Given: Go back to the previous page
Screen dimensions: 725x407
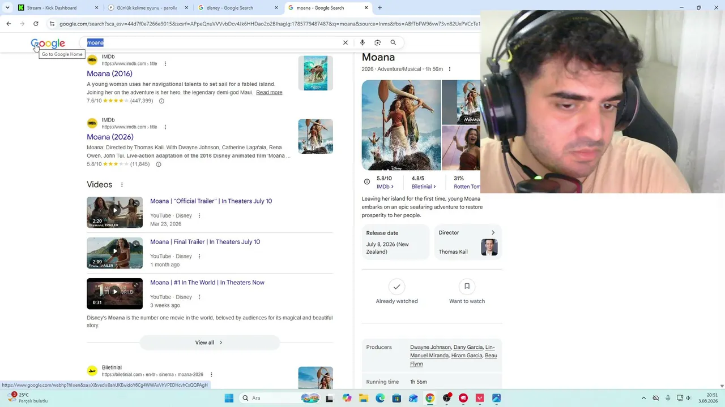Looking at the screenshot, I should coord(8,24).
